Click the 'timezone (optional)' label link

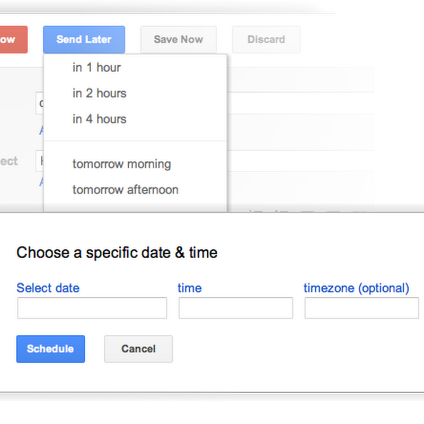coord(356,288)
